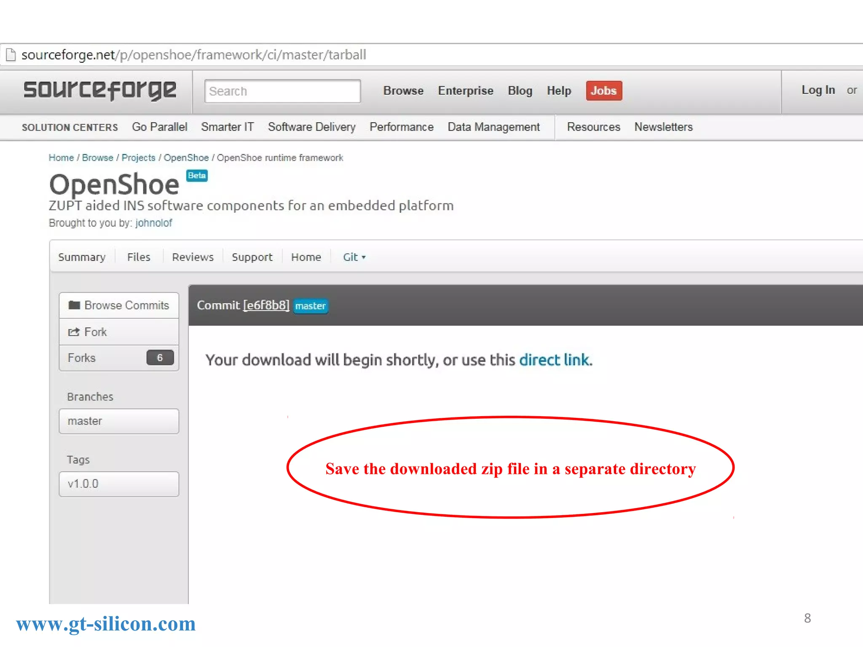Switch to the Support tab
Viewport: 863px width, 647px height.
tap(252, 257)
